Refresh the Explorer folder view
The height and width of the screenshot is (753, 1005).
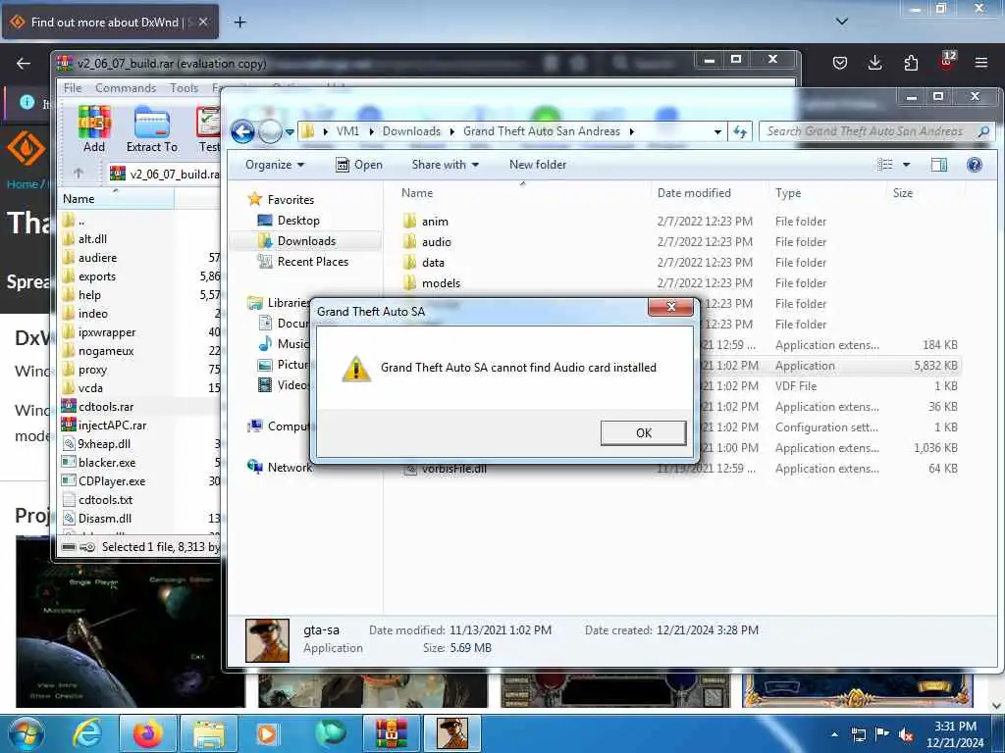coord(740,132)
